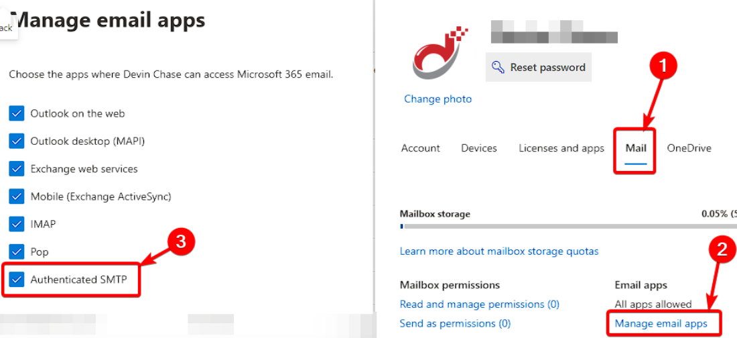Uncheck the Outlook on the web checkbox
The image size is (737, 338).
click(x=17, y=113)
